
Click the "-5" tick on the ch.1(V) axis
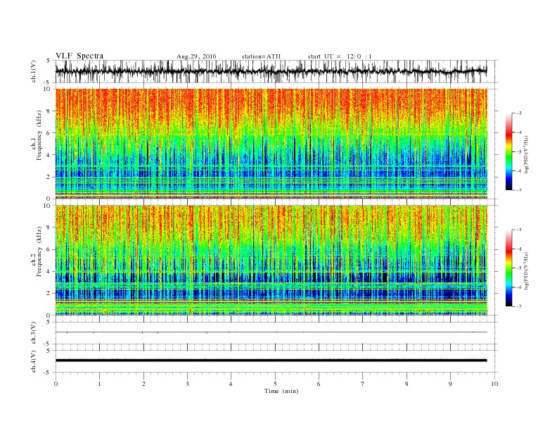click(48, 83)
